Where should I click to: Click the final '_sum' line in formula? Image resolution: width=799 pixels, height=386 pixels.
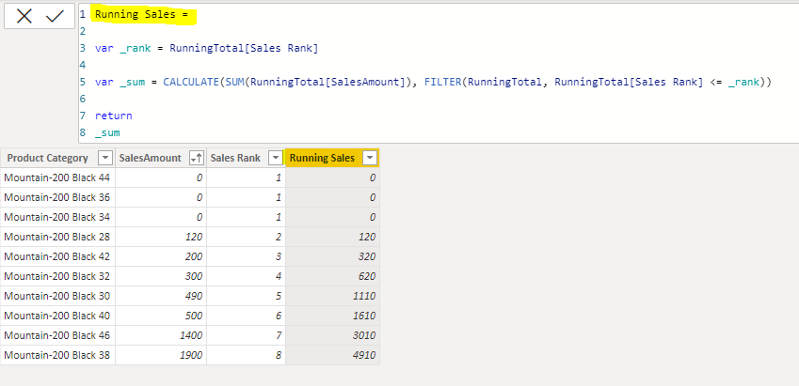pyautogui.click(x=107, y=132)
